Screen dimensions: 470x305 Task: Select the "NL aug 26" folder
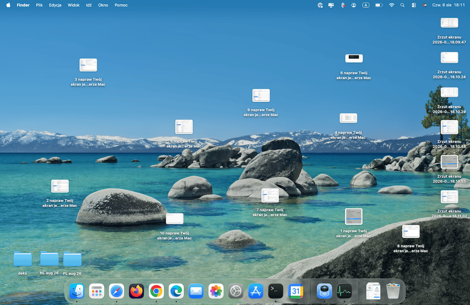pos(49,259)
